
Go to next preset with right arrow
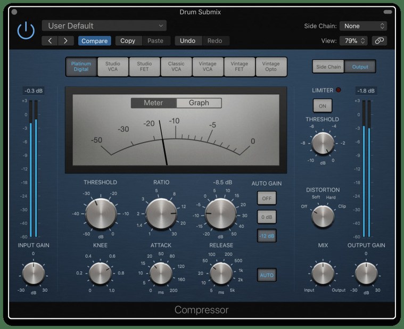pyautogui.click(x=66, y=40)
